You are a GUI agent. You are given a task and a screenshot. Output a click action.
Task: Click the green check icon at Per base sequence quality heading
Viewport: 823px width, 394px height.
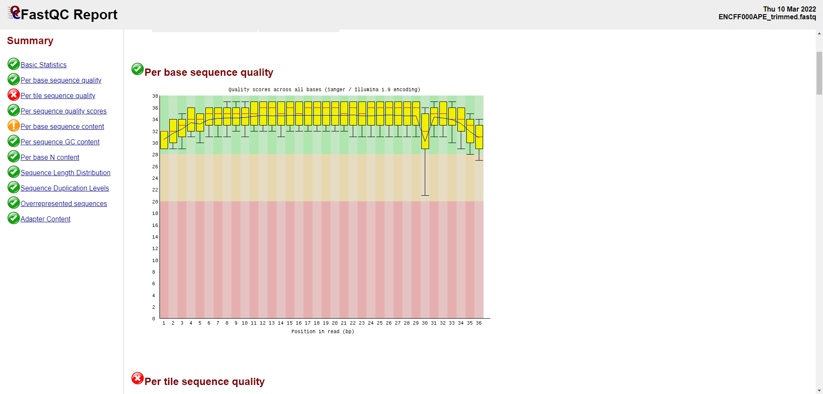[x=138, y=69]
